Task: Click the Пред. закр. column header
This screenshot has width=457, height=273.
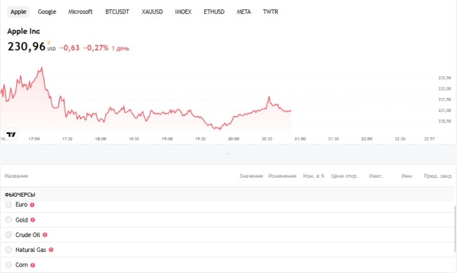Action: (438, 176)
